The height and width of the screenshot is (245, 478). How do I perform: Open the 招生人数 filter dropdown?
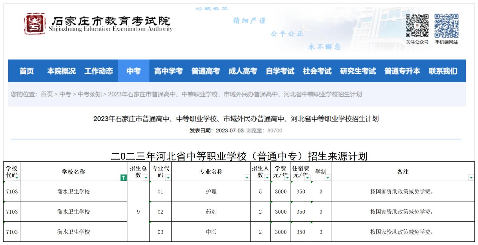tap(267, 178)
